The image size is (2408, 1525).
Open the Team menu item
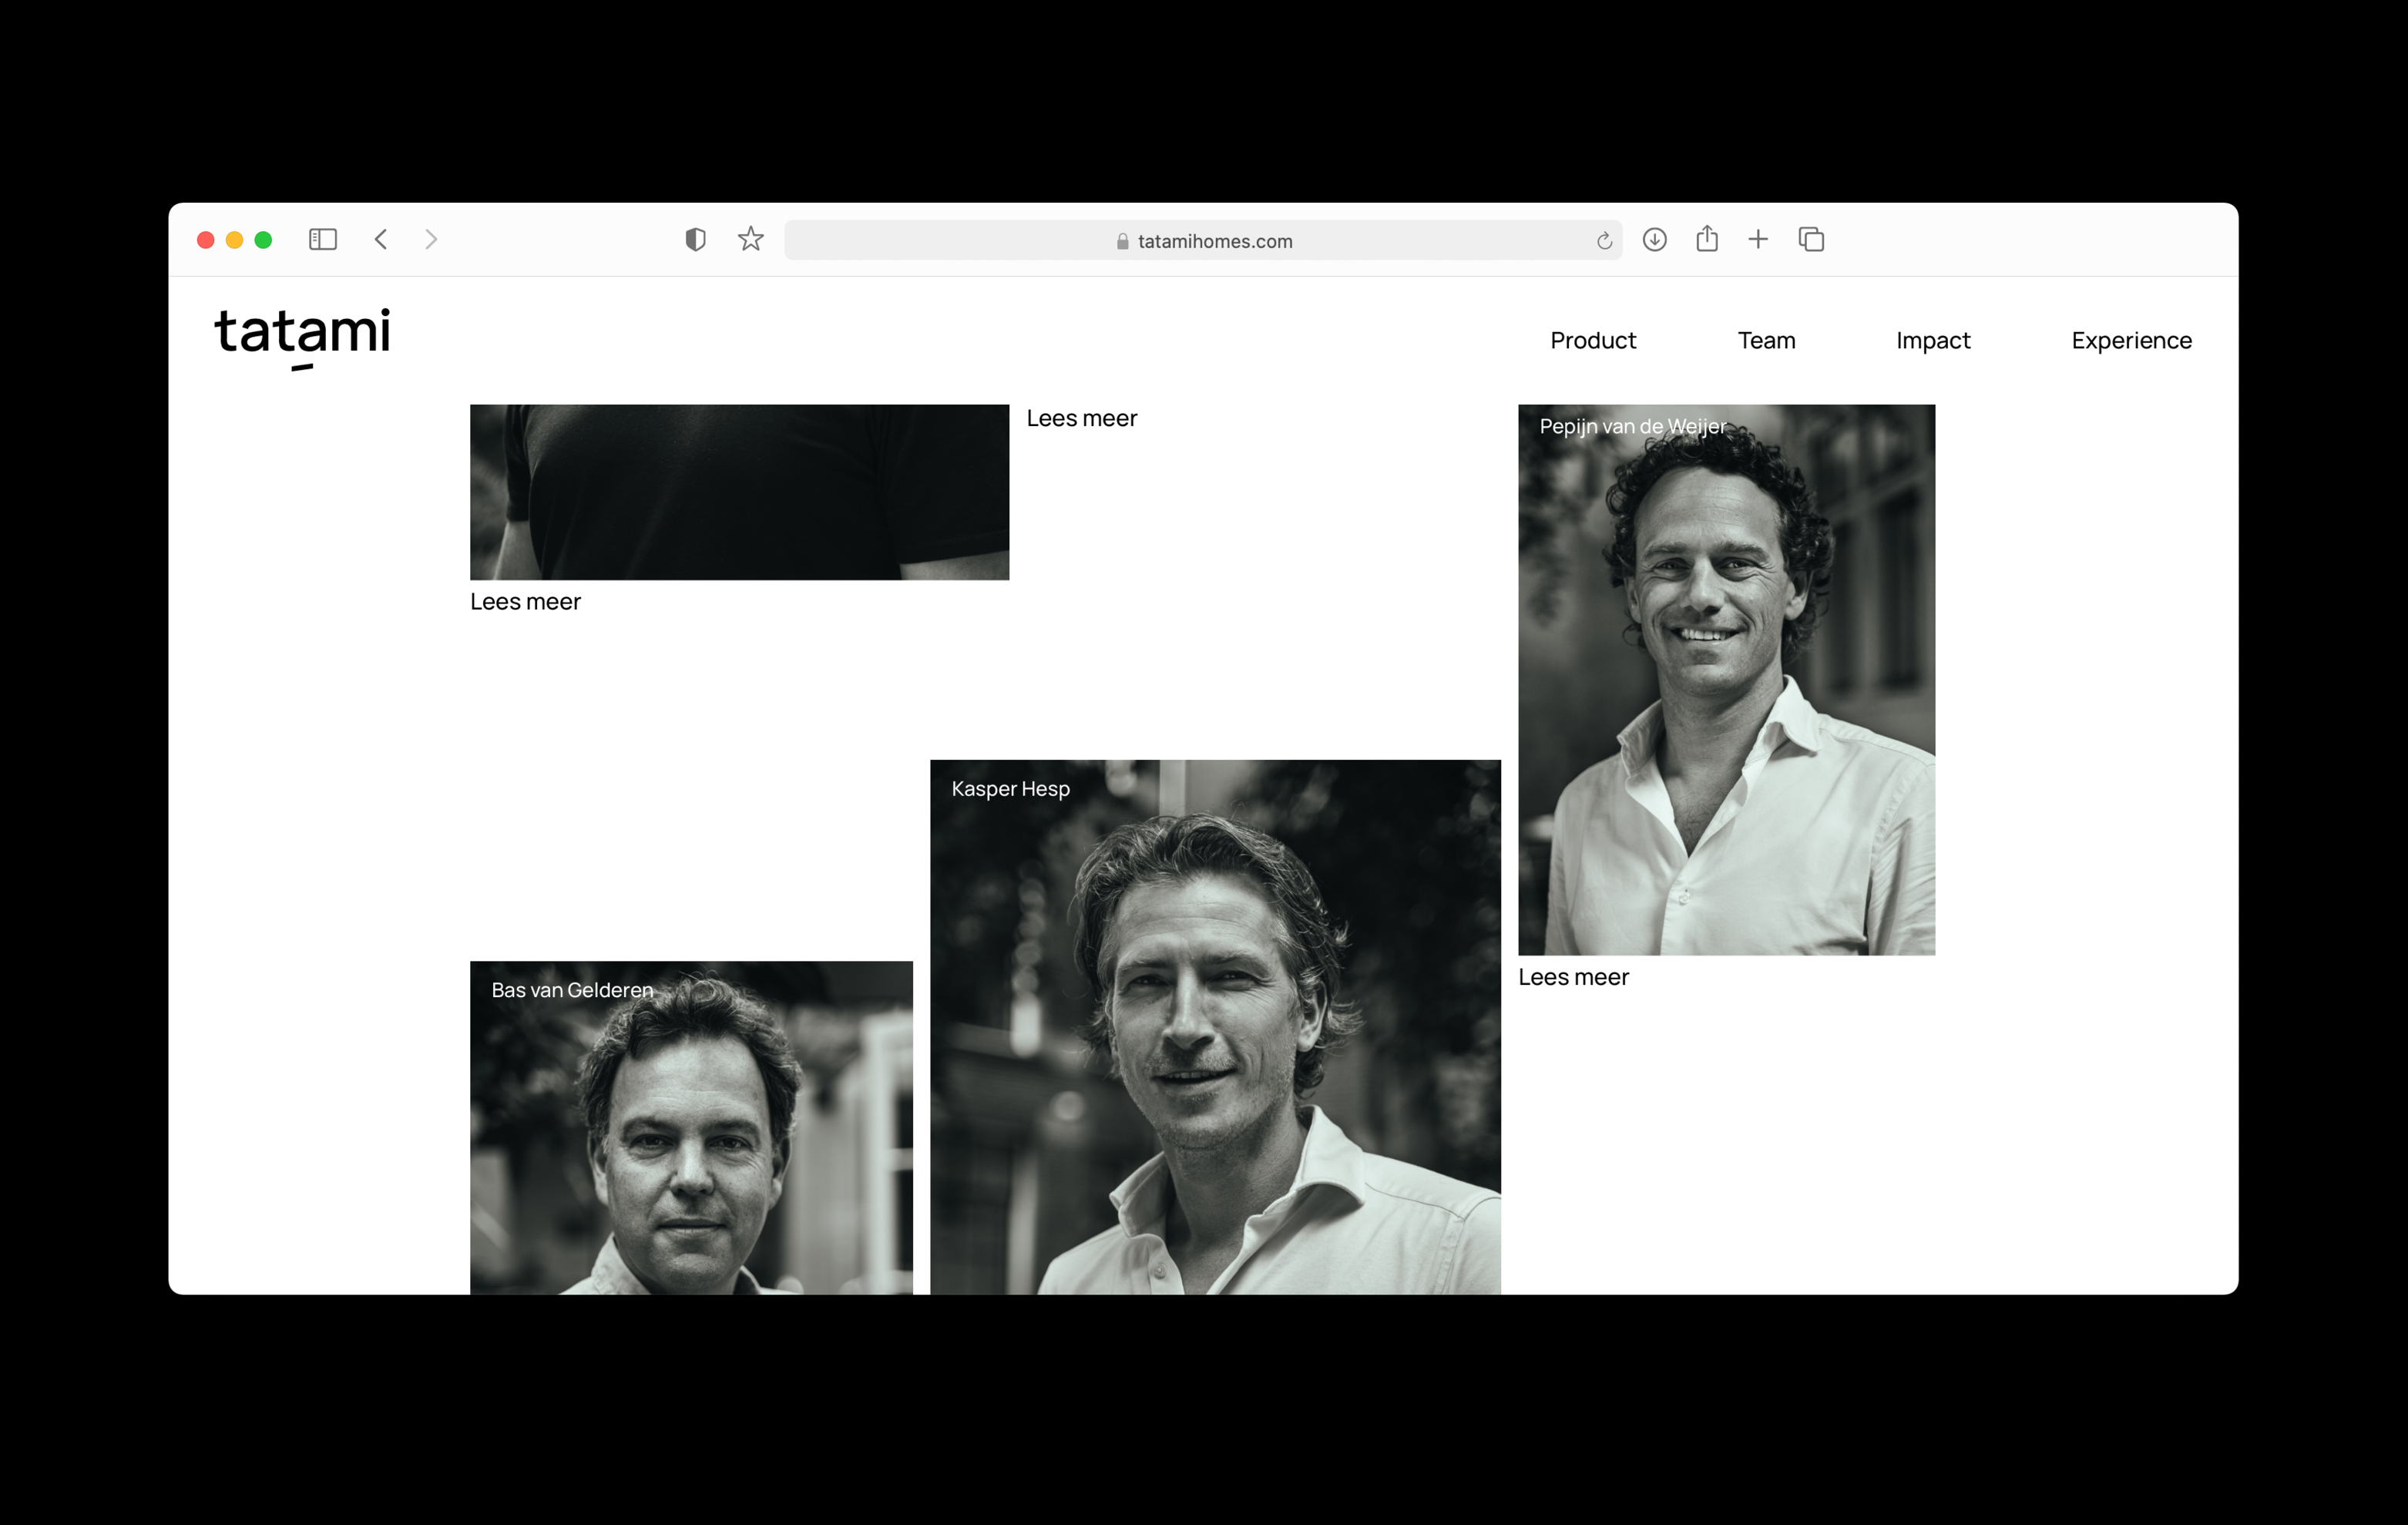[1766, 340]
